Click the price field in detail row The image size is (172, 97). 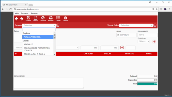(x=110, y=48)
